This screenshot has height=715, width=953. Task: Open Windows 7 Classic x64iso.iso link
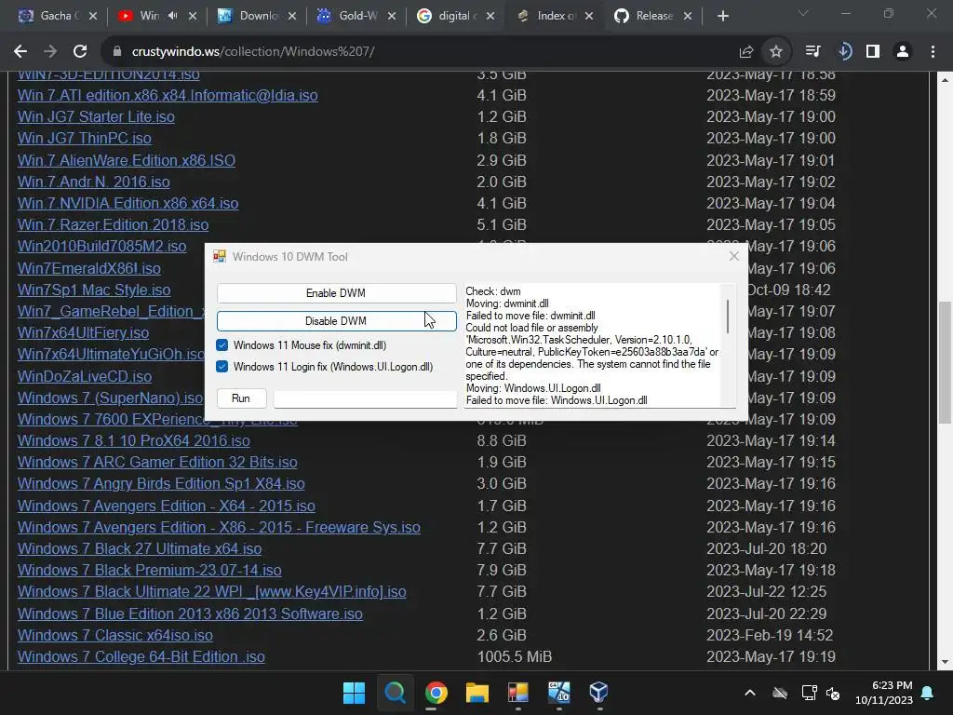pos(115,635)
